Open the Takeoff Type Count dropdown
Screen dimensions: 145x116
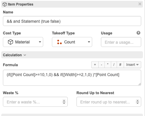click(72, 42)
